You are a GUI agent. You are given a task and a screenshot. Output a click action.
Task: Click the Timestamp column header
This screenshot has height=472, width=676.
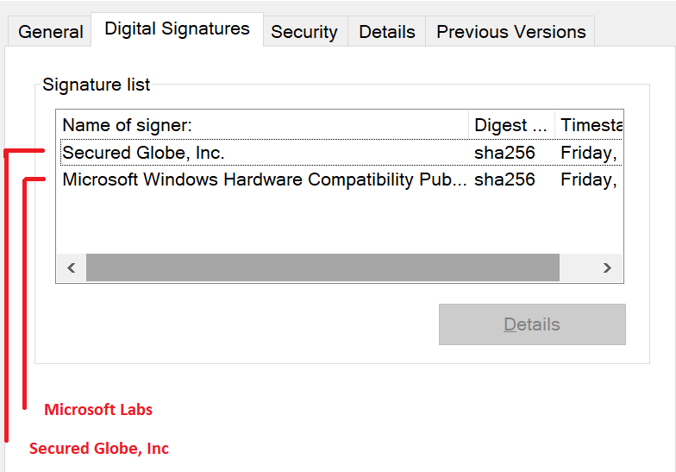tap(591, 125)
